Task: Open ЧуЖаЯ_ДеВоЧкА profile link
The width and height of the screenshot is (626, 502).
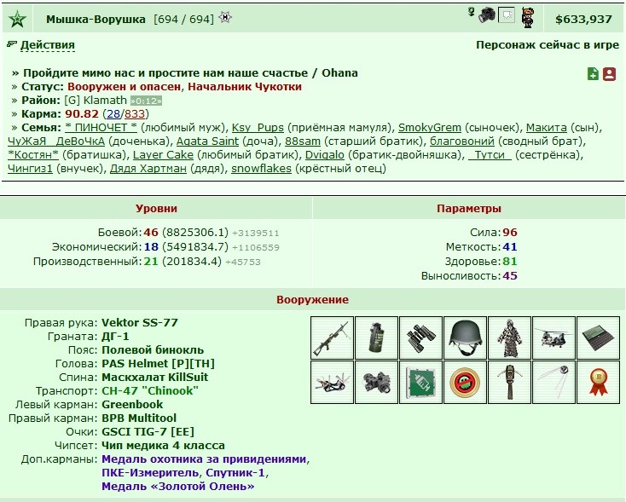Action: 56,141
